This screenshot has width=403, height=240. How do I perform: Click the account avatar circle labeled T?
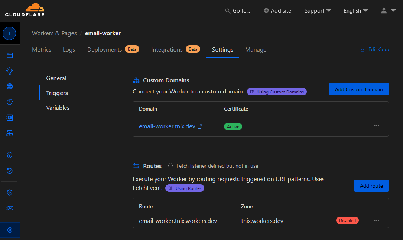point(9,33)
